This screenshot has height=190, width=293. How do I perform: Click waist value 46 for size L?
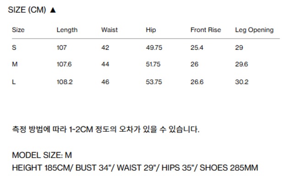pos(105,82)
